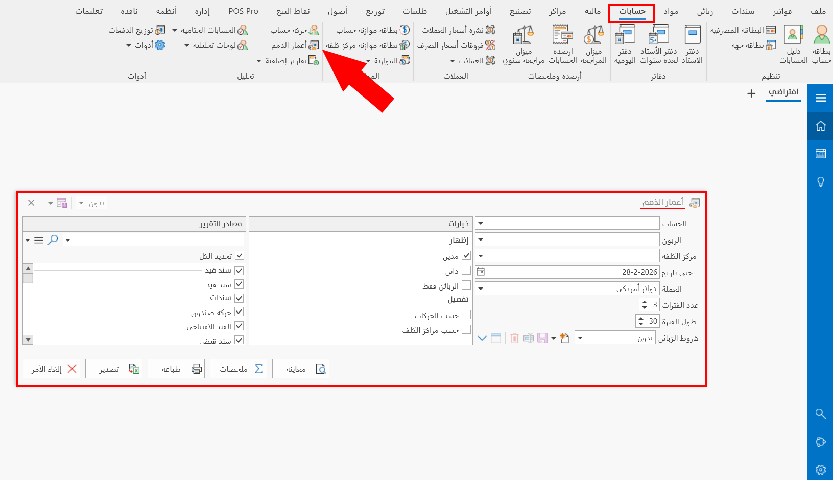The image size is (833, 480).
Task: Uncheck حركة صندوق checkbox
Action: pos(239,311)
